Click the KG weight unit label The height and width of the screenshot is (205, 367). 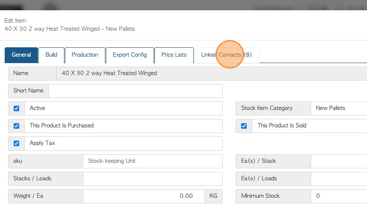click(x=213, y=196)
